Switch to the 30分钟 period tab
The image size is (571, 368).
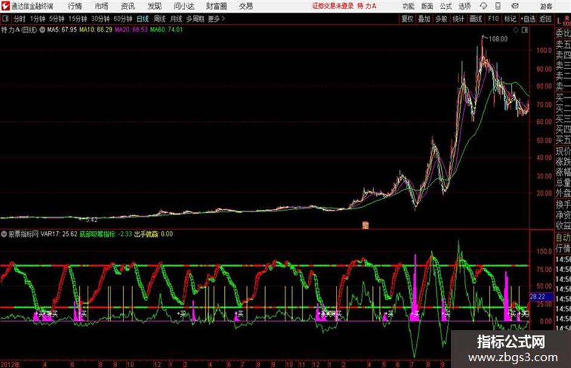[100, 19]
